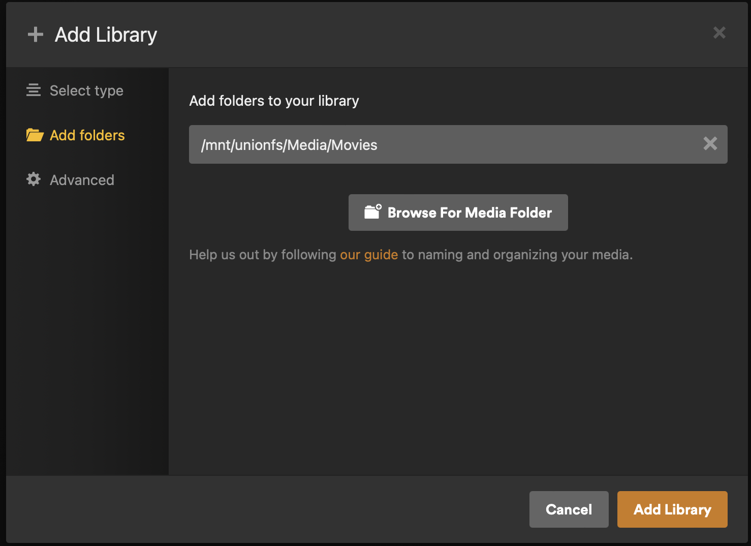Click the empty sidebar space below Advanced
The image size is (751, 546).
pyautogui.click(x=87, y=330)
